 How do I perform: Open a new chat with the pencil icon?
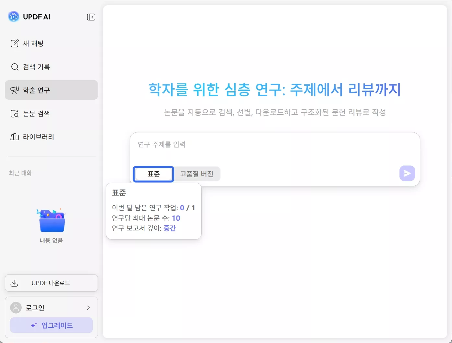[x=15, y=43]
